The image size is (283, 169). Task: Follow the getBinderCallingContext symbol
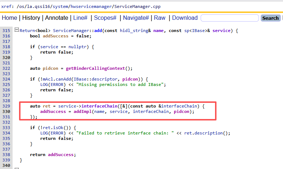pyautogui.click(x=95, y=68)
